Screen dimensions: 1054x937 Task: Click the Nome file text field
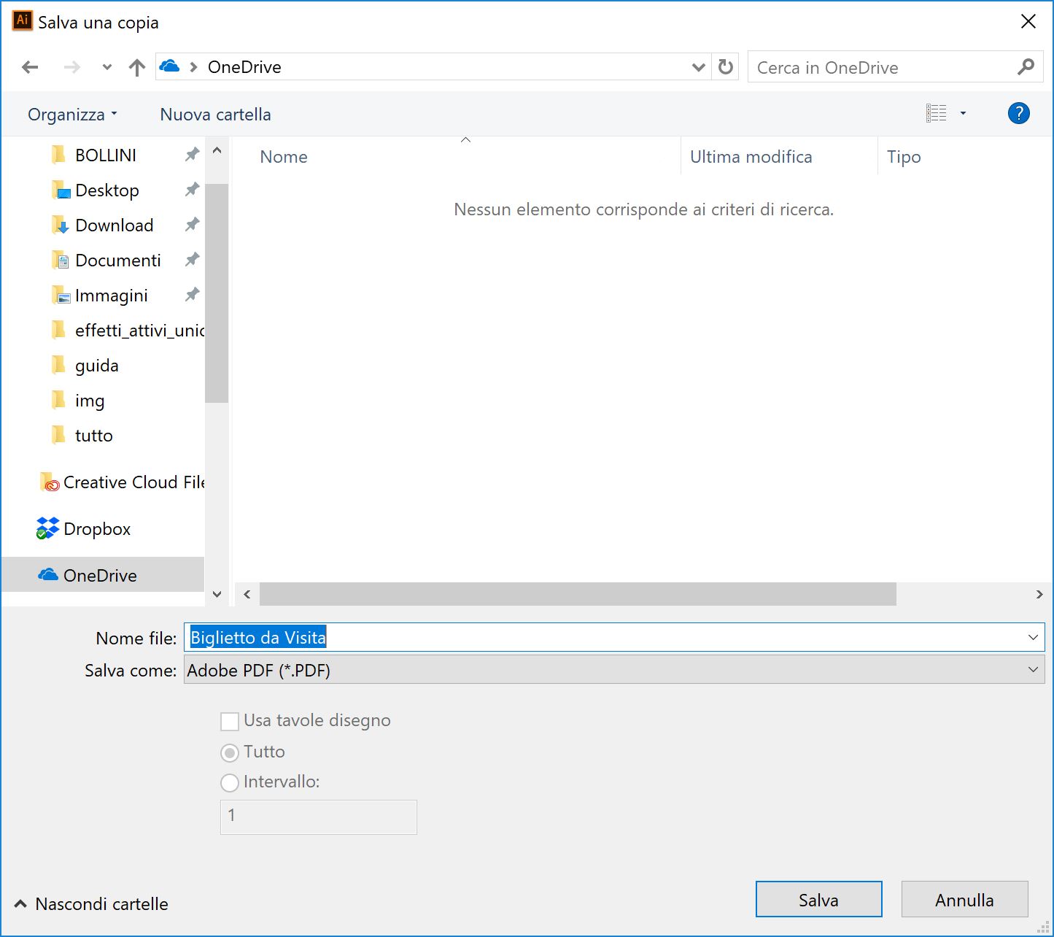613,637
